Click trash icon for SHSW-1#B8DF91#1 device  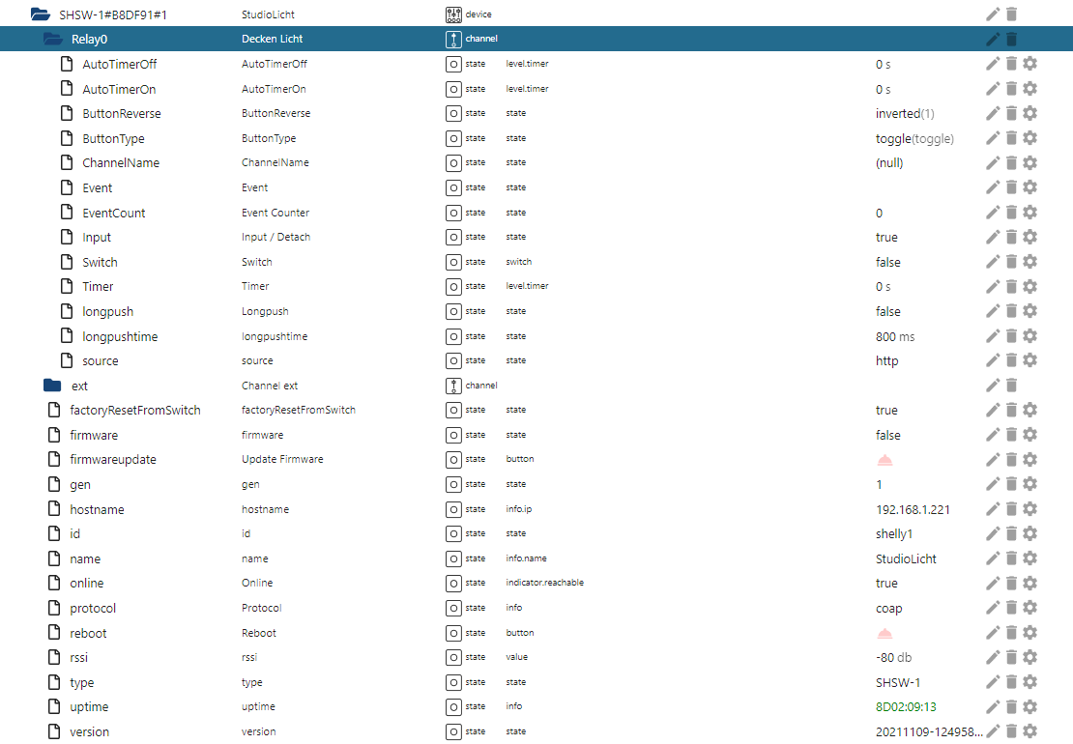pyautogui.click(x=1011, y=14)
